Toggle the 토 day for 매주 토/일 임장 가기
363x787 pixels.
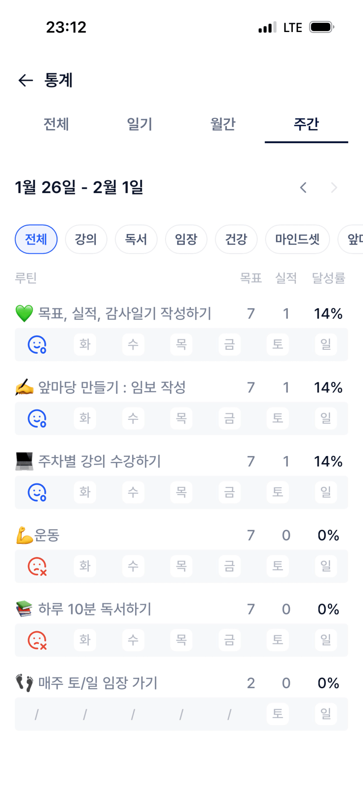click(x=277, y=714)
